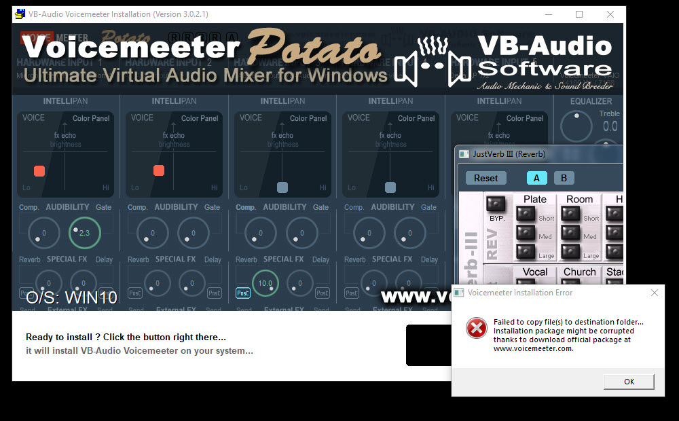This screenshot has height=421, width=679.
Task: Click the red error icon in dialog
Action: click(477, 328)
